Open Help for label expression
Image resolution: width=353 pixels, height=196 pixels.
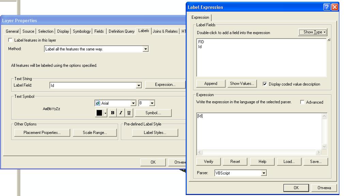[262, 162]
